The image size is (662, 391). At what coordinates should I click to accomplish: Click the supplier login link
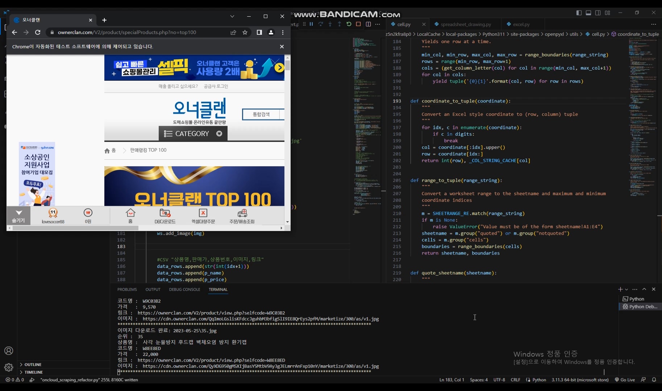216,86
